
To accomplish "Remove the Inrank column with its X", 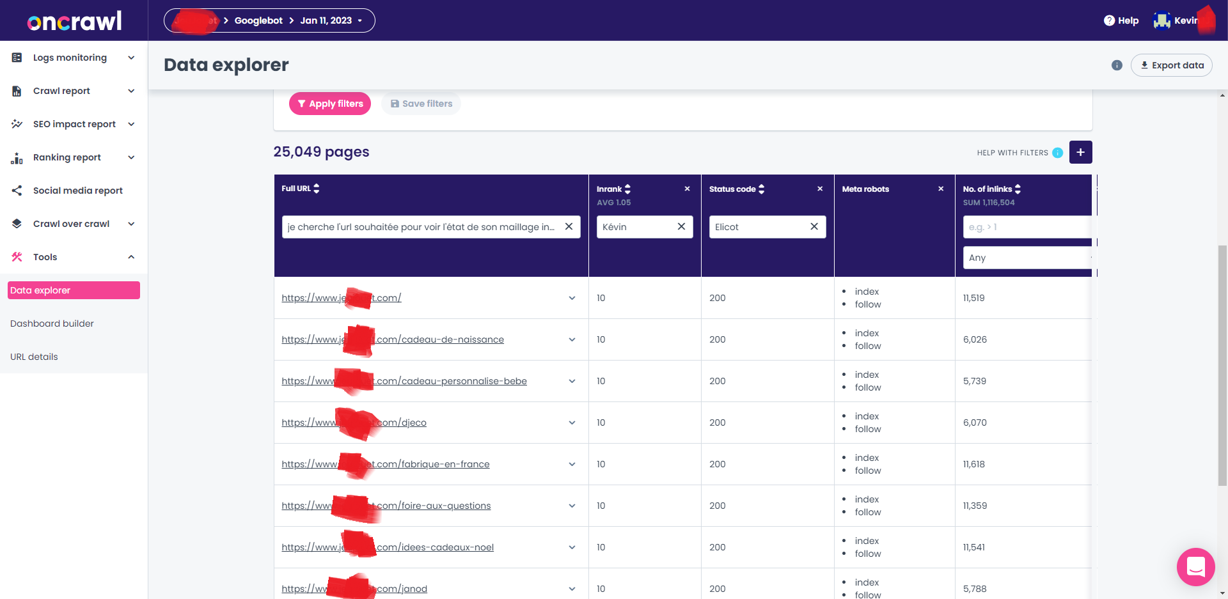I will click(x=687, y=189).
